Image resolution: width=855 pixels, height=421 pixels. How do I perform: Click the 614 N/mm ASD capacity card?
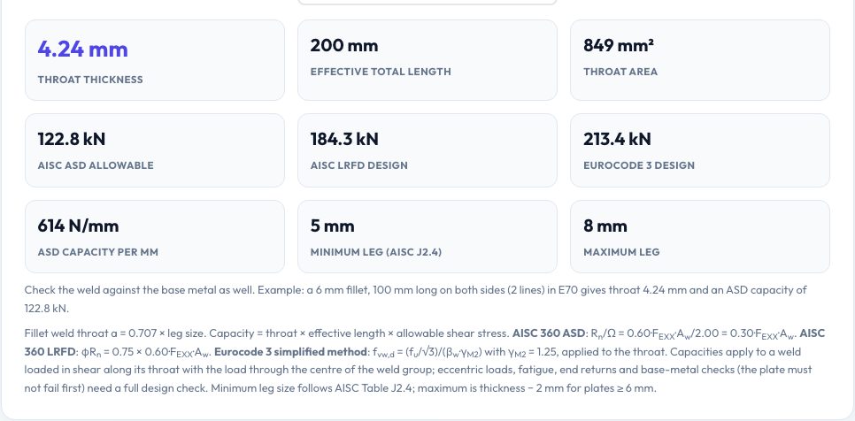pyautogui.click(x=155, y=236)
